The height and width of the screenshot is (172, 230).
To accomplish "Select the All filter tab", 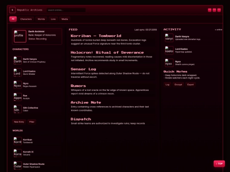I will tap(13, 19).
